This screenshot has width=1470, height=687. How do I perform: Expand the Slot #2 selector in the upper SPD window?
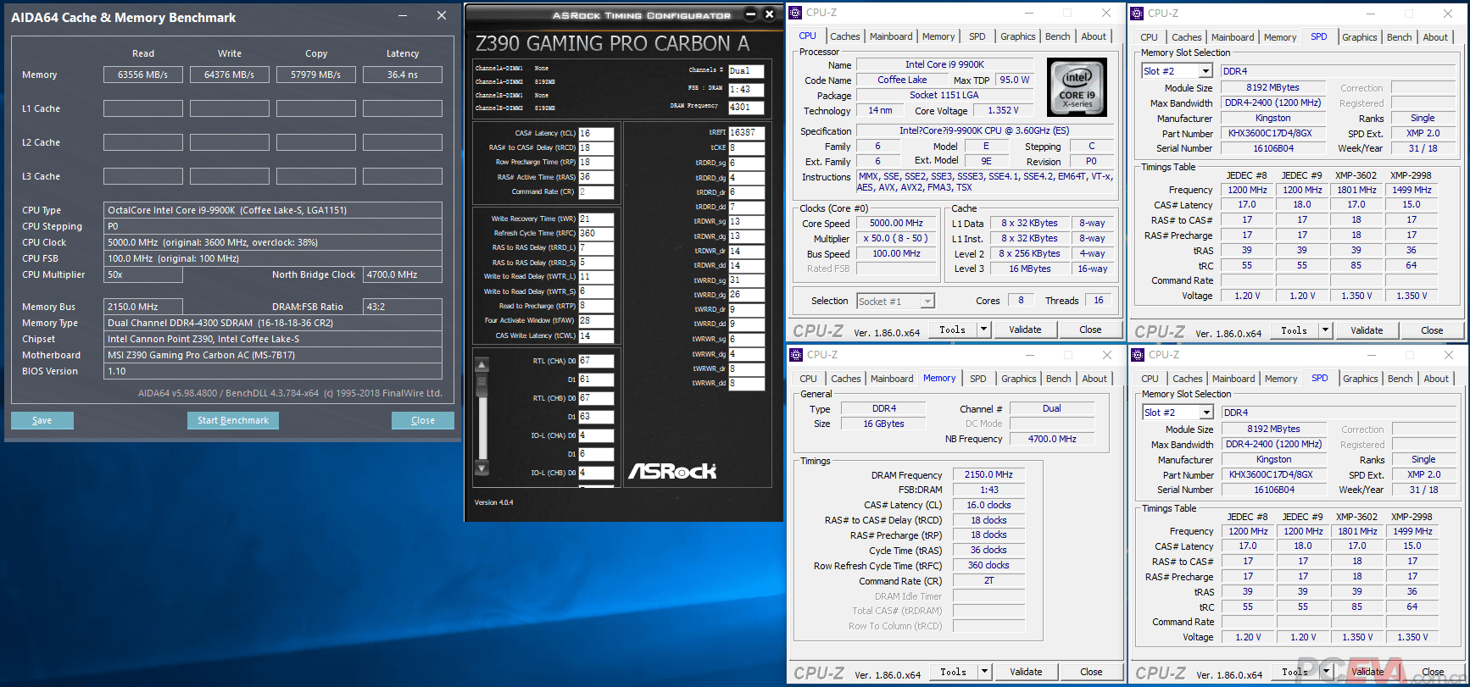(1206, 71)
